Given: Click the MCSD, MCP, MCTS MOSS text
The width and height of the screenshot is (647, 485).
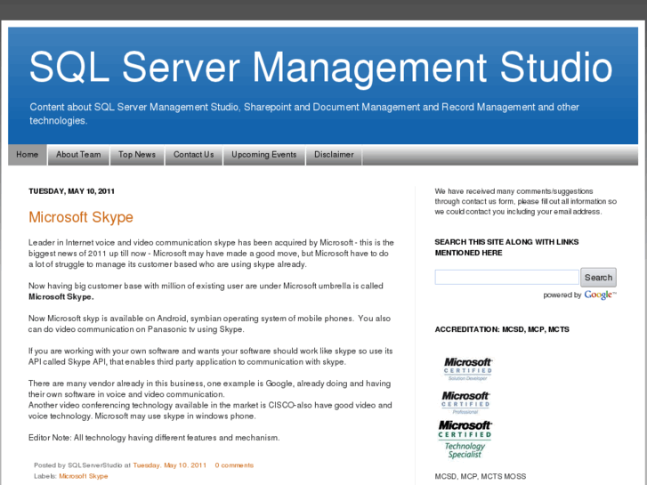Looking at the screenshot, I should point(481,476).
